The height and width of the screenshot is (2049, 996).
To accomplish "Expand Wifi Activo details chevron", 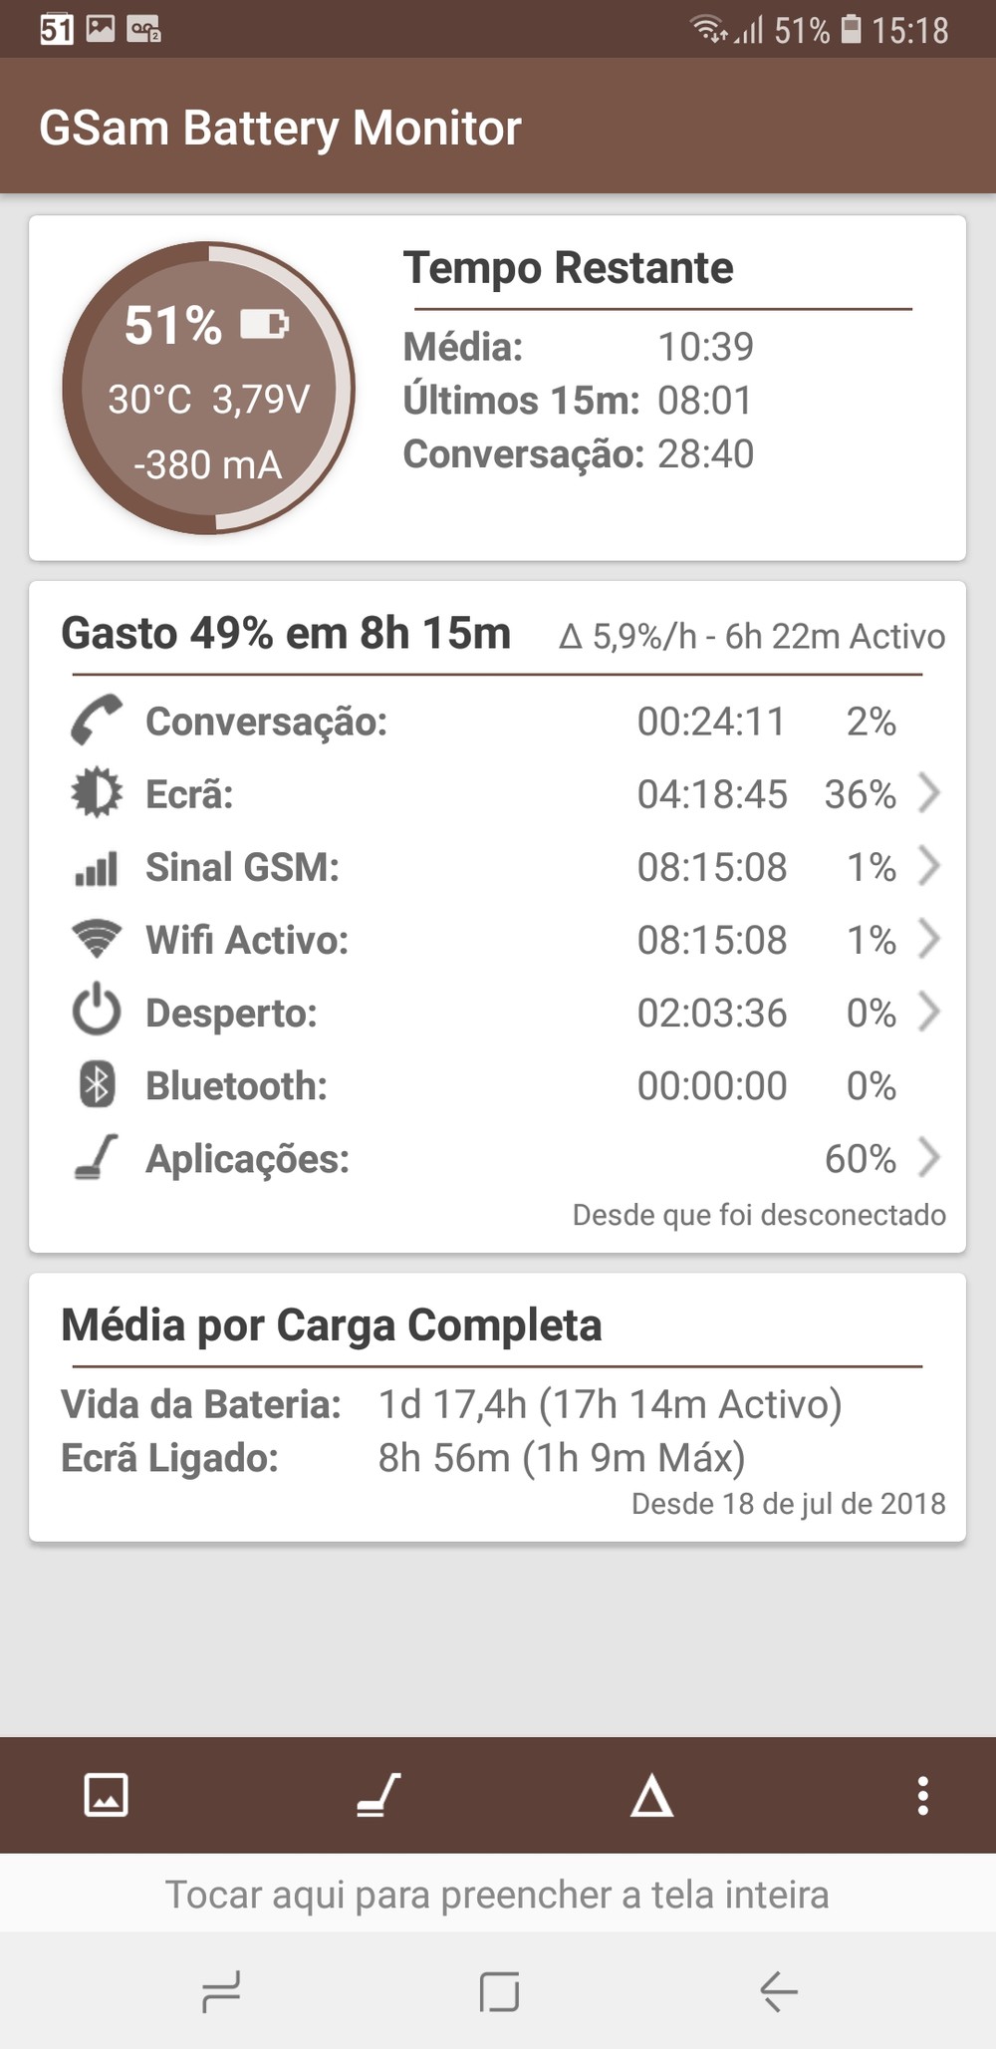I will click(928, 939).
